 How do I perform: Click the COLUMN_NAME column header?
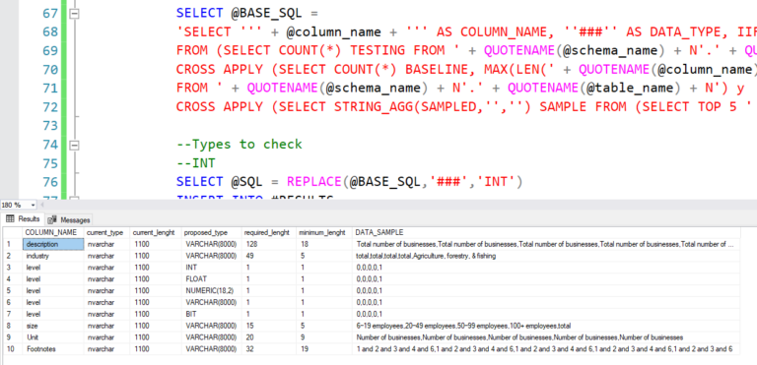(x=51, y=233)
